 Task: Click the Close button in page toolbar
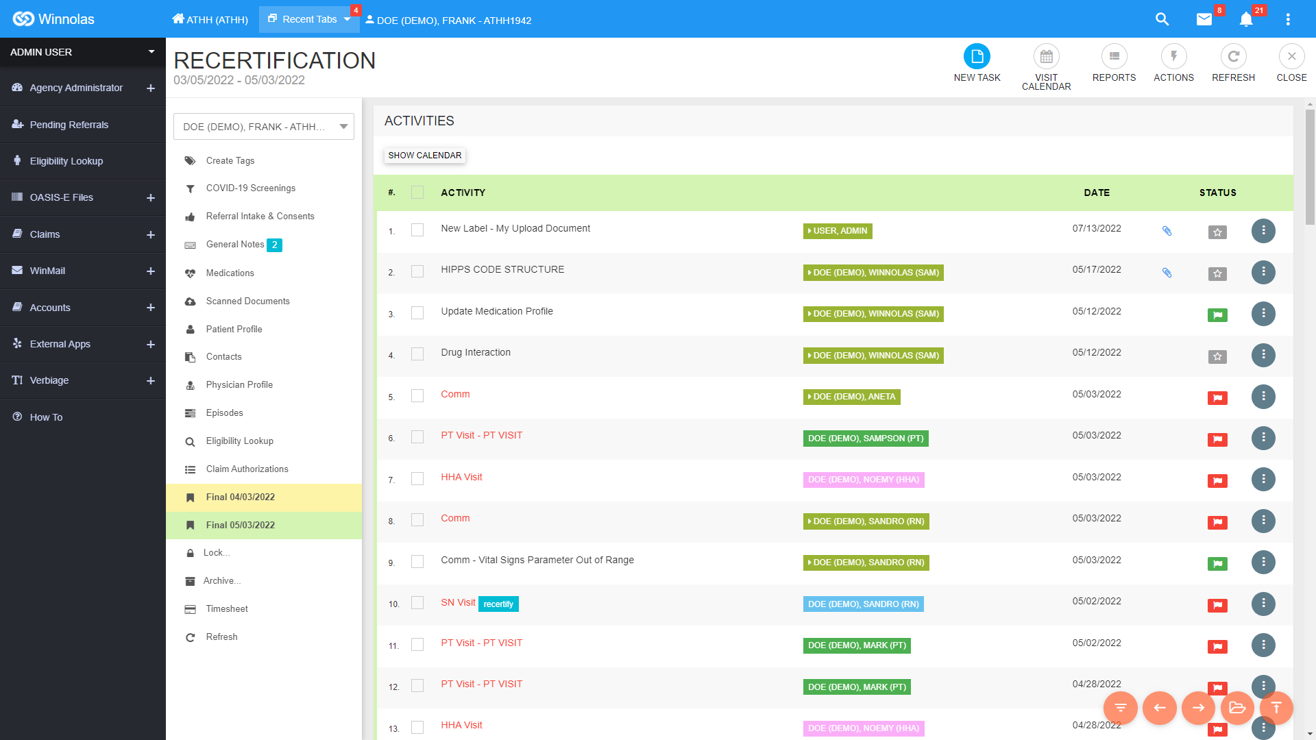coord(1291,63)
